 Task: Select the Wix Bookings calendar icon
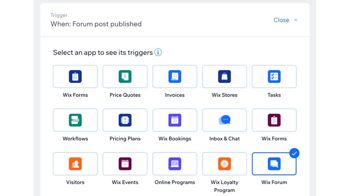point(175,120)
